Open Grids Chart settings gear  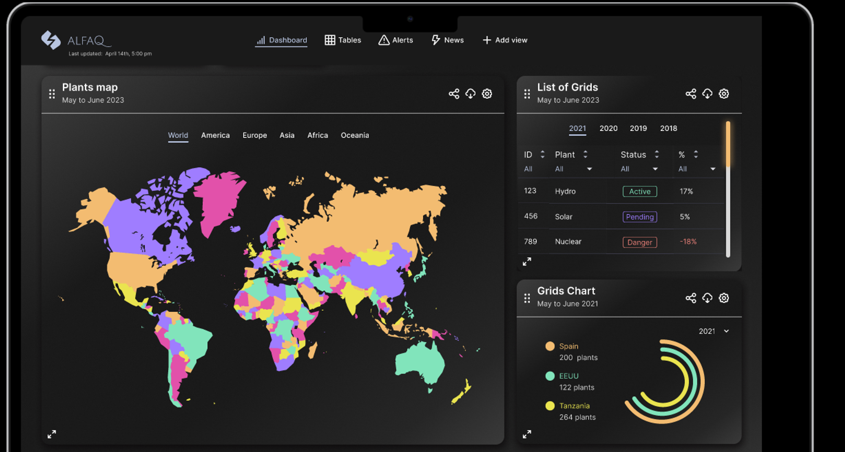coord(724,298)
